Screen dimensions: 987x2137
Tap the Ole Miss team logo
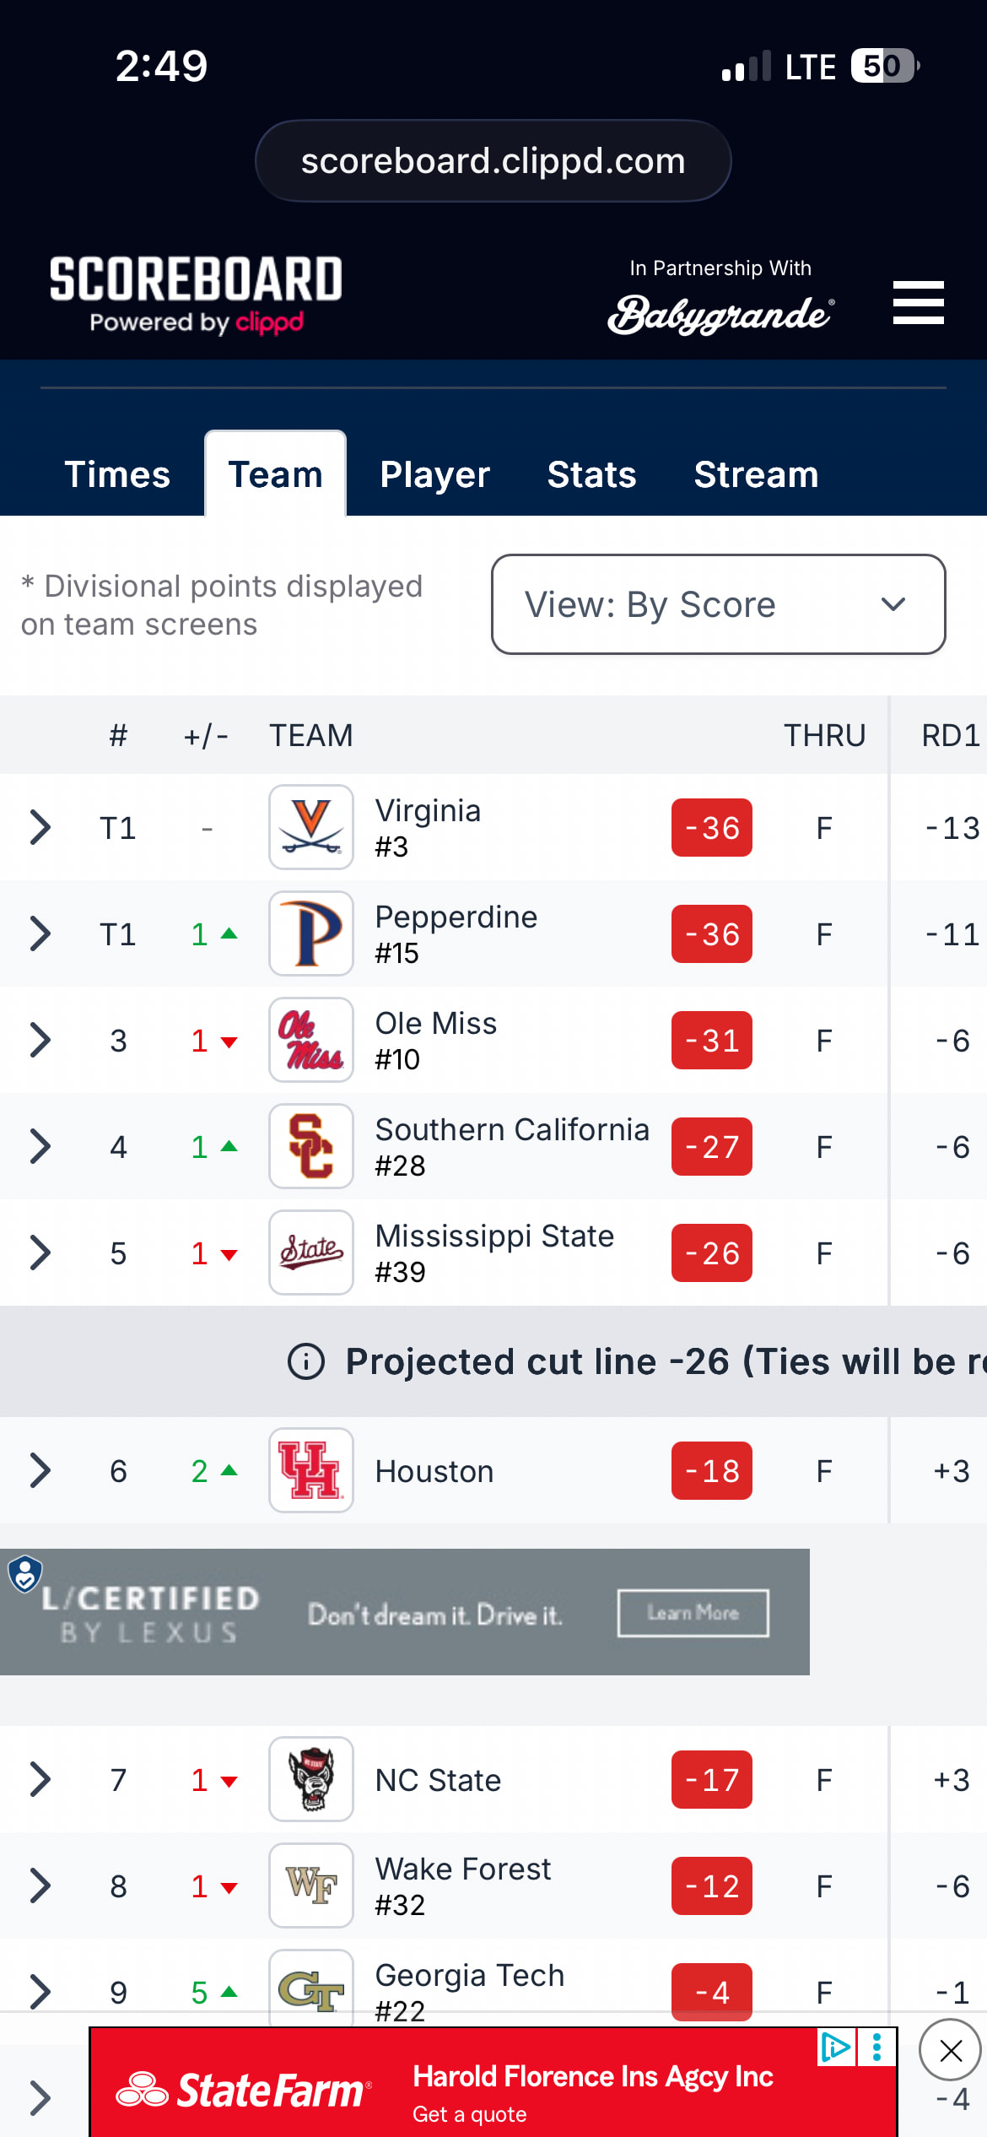[x=311, y=1040]
